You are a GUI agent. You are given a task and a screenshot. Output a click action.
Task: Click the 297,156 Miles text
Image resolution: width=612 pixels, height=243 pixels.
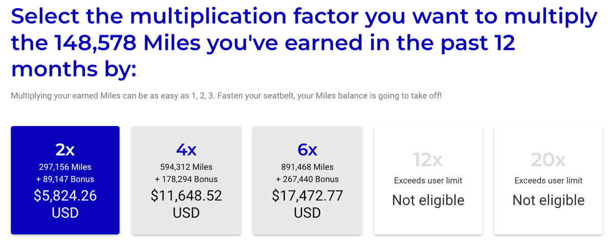click(65, 167)
